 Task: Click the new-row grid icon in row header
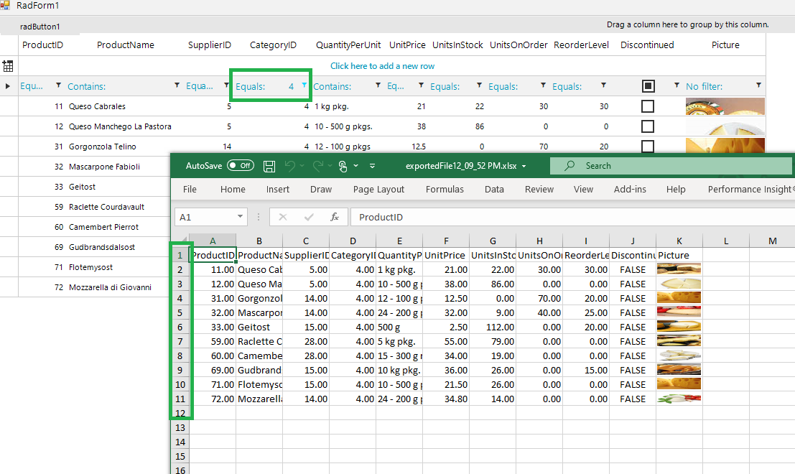pyautogui.click(x=8, y=66)
